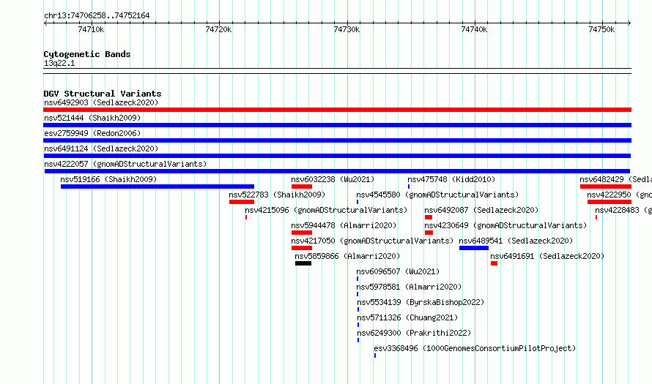
Task: Click the nsv4545580 (gnomADStructuralVariants) label
Action: (x=437, y=195)
